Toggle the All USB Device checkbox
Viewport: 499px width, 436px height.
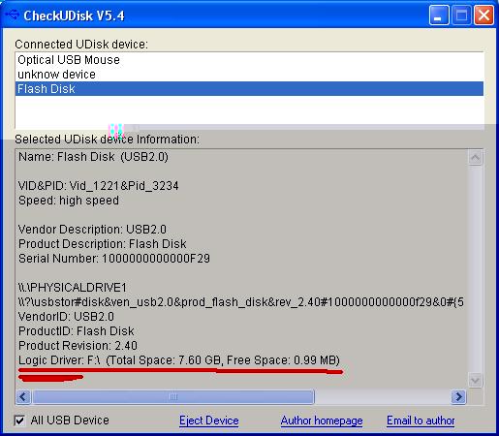click(19, 420)
